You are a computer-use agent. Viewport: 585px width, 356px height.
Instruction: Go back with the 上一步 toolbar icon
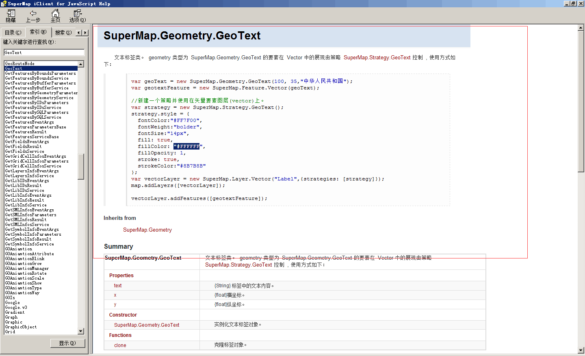33,16
